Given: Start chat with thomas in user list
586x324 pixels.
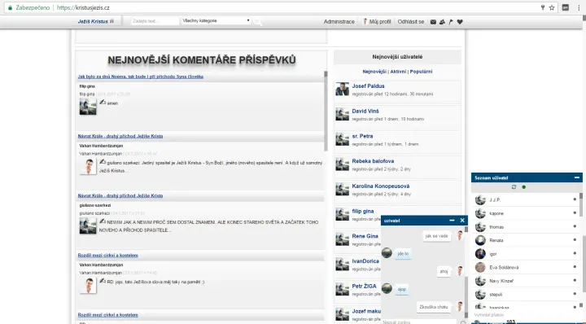Looking at the screenshot, I should 527,227.
